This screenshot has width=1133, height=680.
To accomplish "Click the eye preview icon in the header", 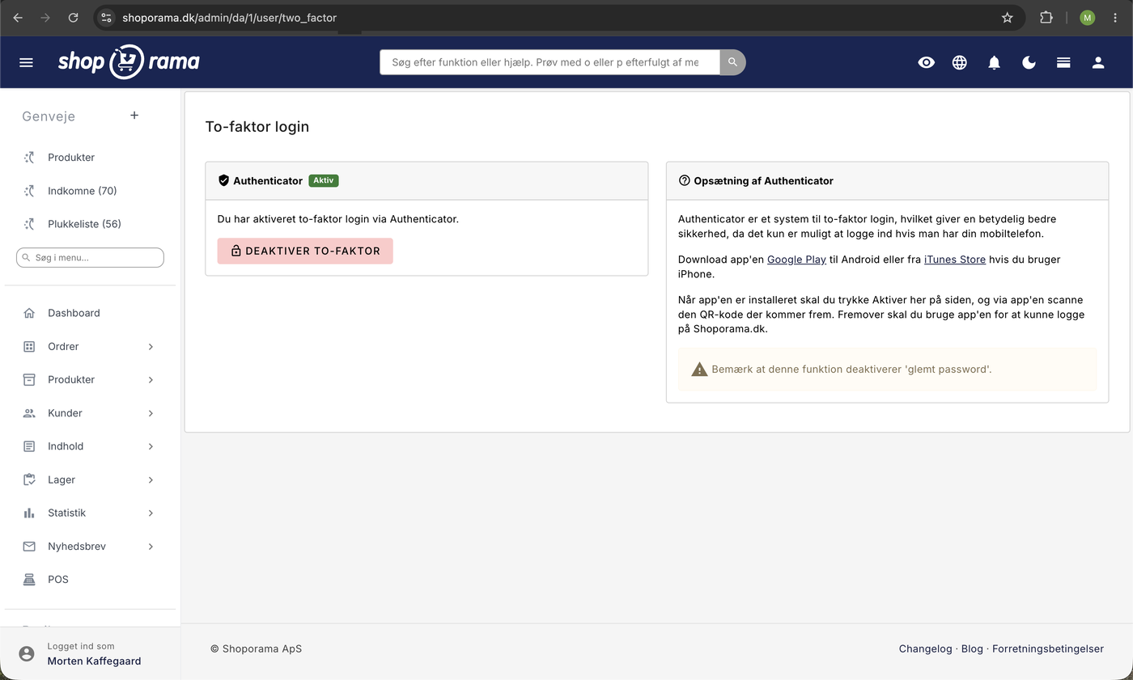I will (927, 62).
